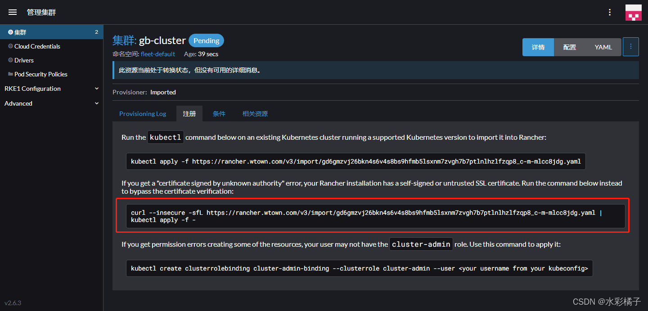Click the 配置 view button

570,47
